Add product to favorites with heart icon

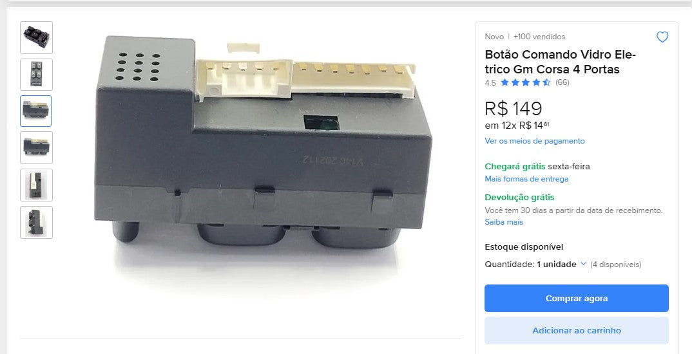pyautogui.click(x=662, y=37)
